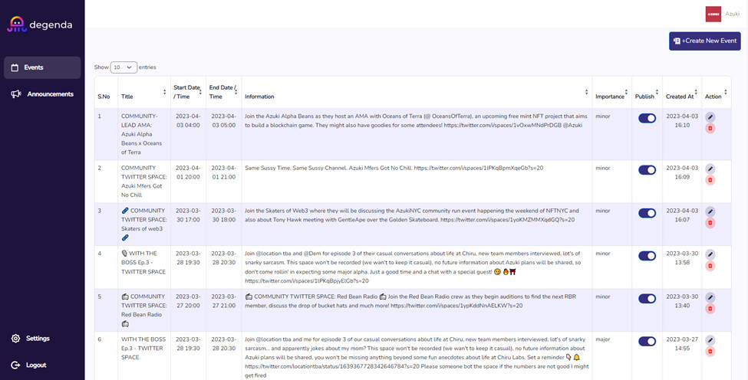Click the Red Bean Radio information text
Image resolution: width=748 pixels, height=380 pixels.
(410, 301)
